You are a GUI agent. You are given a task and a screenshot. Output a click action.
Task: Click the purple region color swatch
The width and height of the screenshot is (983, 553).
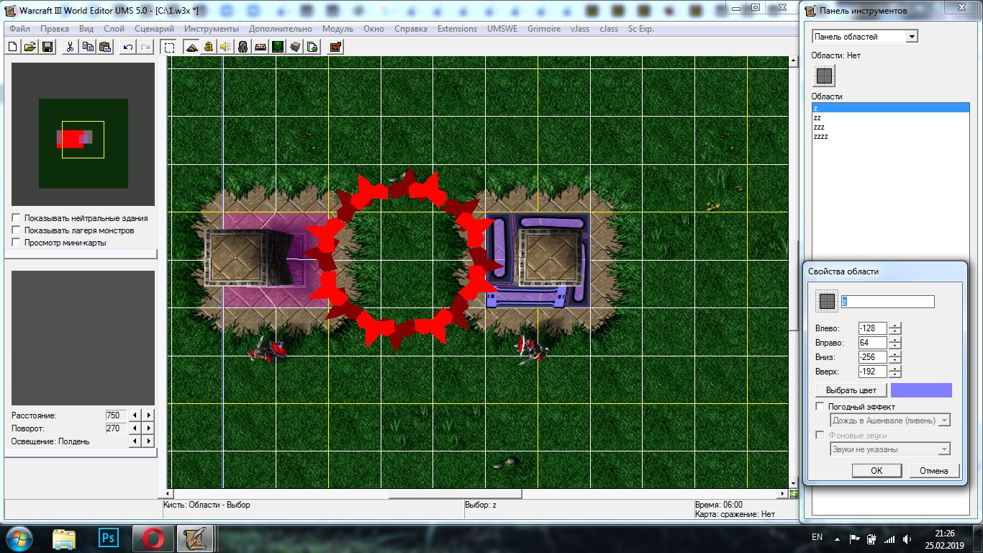[921, 390]
